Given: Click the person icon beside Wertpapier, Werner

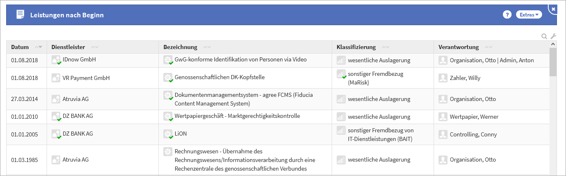Looking at the screenshot, I should pyautogui.click(x=443, y=117).
